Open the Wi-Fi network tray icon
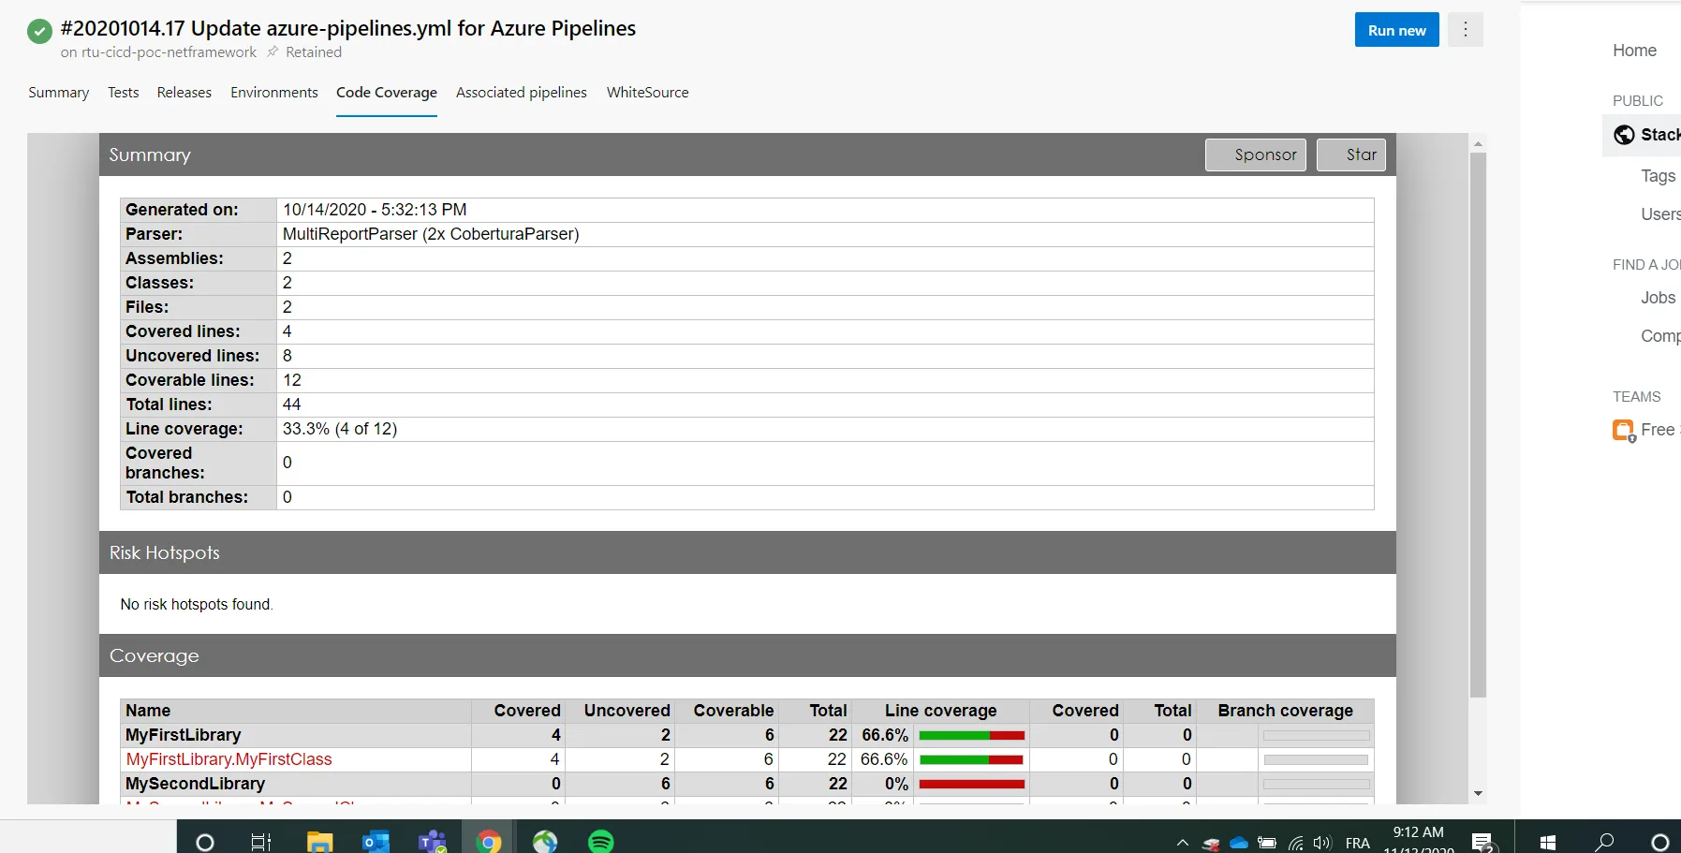Viewport: 1681px width, 853px height. pyautogui.click(x=1295, y=843)
